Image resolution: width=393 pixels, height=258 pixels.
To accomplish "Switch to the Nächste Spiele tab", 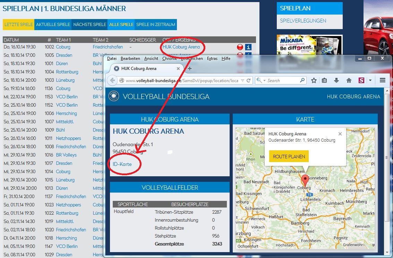I will click(x=89, y=25).
